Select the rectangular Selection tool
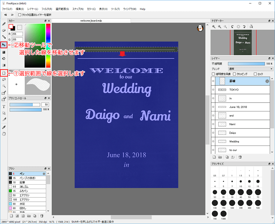The image size is (275, 224). point(4,73)
